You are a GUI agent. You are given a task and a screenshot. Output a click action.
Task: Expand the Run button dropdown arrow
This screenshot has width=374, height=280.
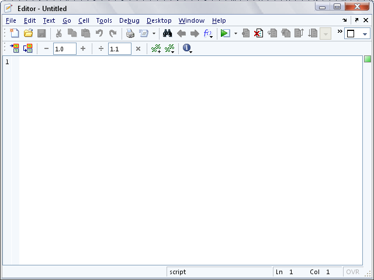tap(236, 34)
